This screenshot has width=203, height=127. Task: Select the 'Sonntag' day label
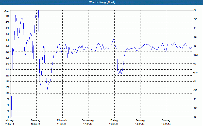click(166, 120)
